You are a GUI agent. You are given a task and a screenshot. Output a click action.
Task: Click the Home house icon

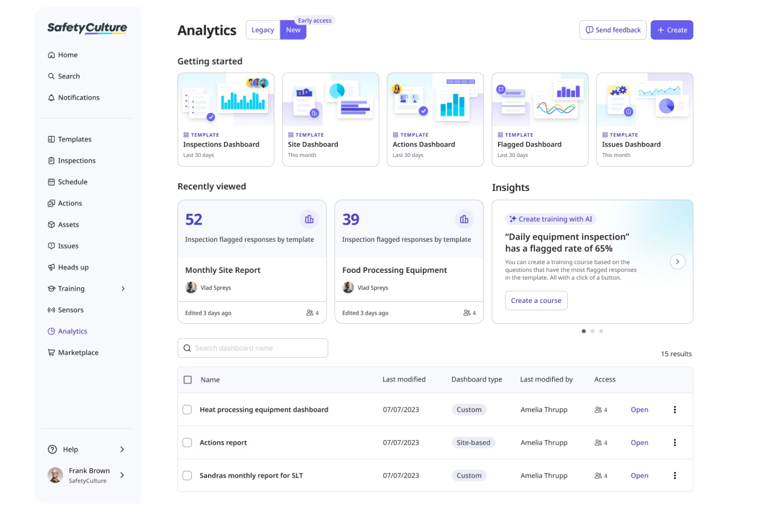click(51, 55)
